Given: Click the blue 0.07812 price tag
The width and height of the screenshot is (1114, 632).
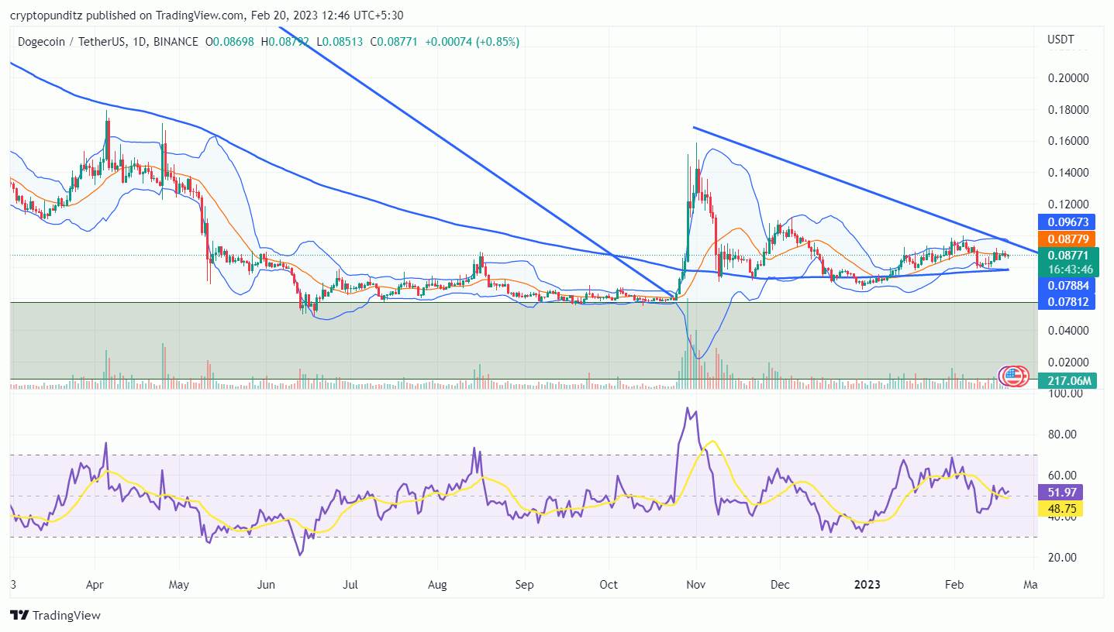Looking at the screenshot, I should (1067, 302).
